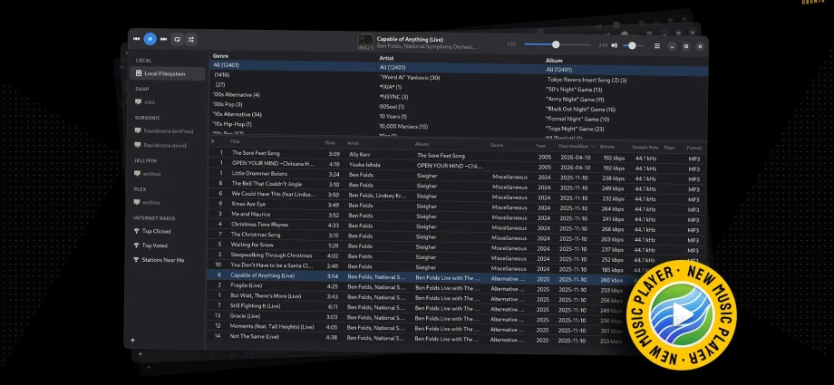Filter by '10s Alternative (34) genre

pos(238,114)
